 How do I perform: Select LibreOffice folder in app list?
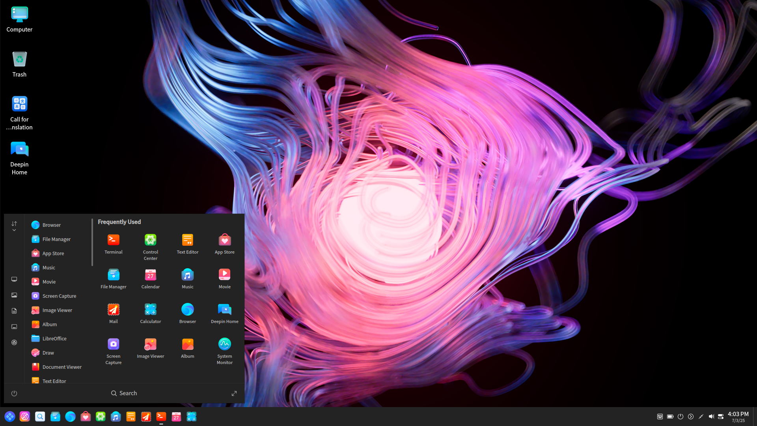point(59,338)
